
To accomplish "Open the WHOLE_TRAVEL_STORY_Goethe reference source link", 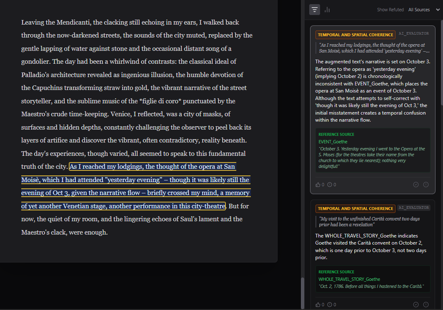I will (x=349, y=279).
